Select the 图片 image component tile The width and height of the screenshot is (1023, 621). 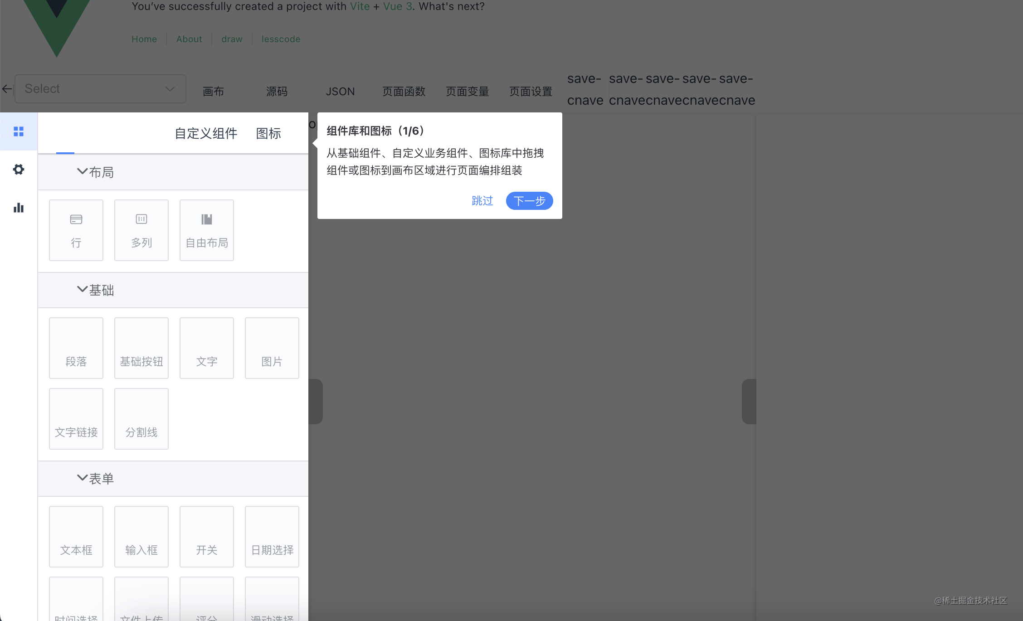[x=272, y=348]
